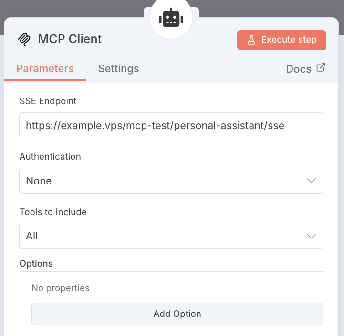Open the Docs link
344x336 pixels.
pyautogui.click(x=299, y=69)
